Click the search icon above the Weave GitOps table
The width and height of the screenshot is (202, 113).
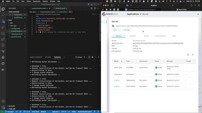[x=188, y=55]
